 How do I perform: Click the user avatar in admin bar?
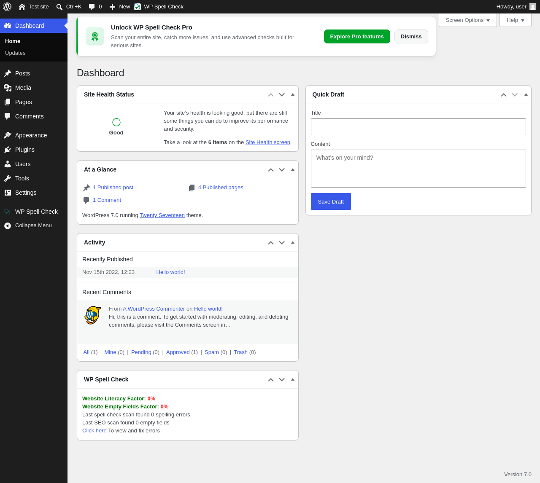tap(533, 7)
